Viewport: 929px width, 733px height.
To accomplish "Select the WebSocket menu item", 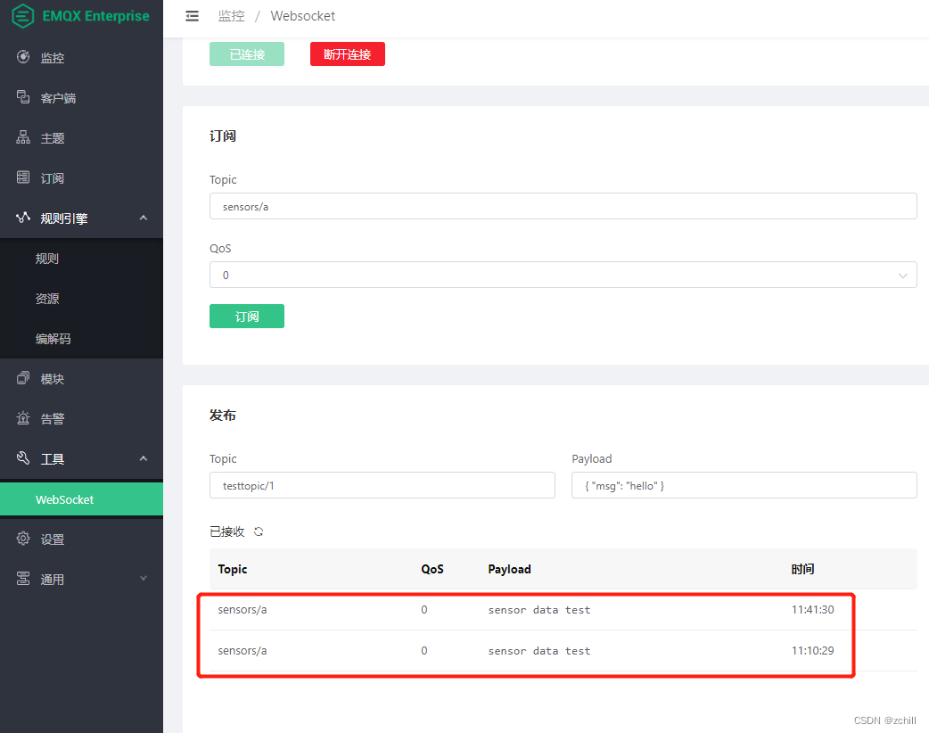I will 81,499.
